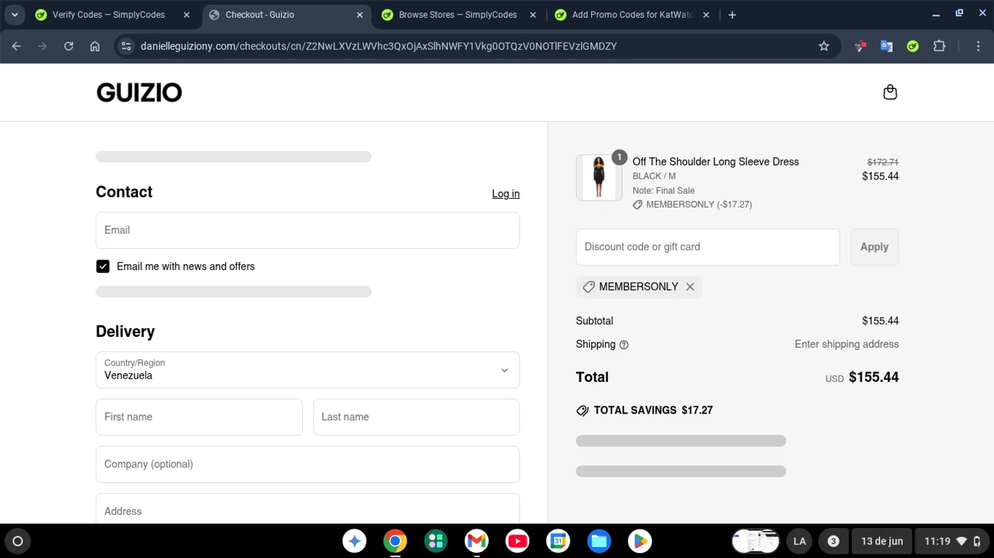Open the tab search dropdown

tap(15, 15)
